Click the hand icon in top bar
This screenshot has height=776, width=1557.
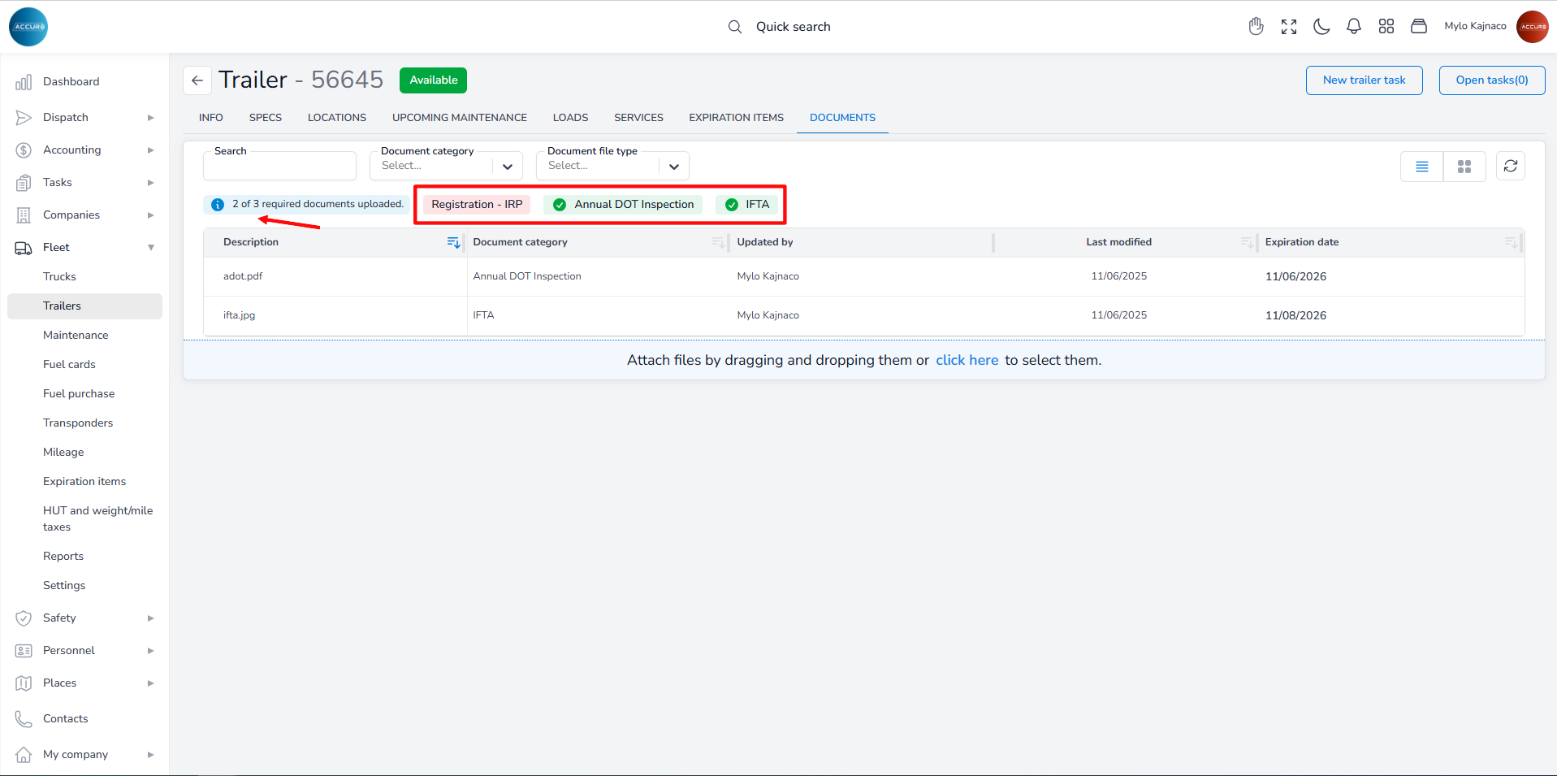click(x=1256, y=27)
